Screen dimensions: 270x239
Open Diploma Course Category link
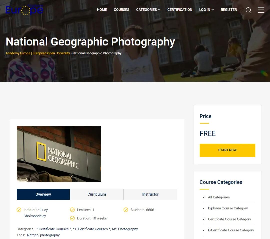[x=228, y=208]
